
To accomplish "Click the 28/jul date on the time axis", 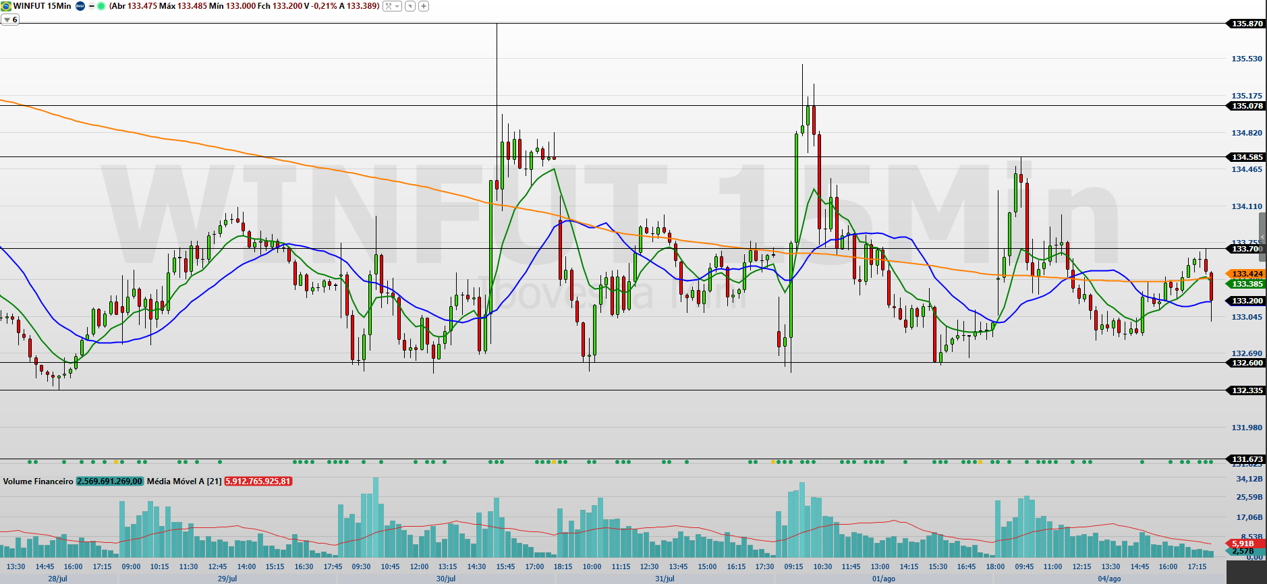I will click(x=57, y=579).
